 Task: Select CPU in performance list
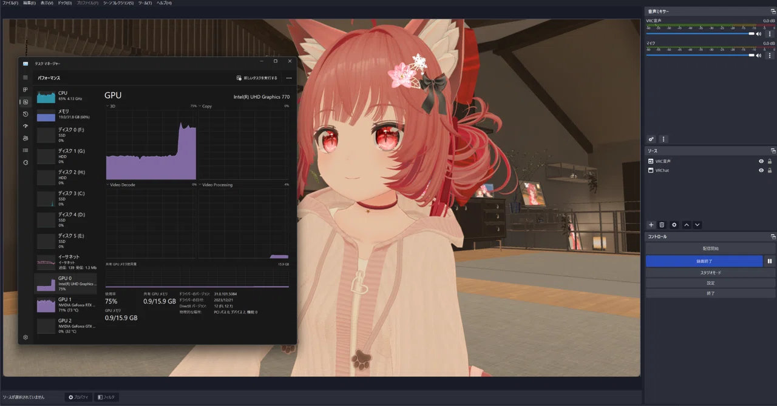66,96
